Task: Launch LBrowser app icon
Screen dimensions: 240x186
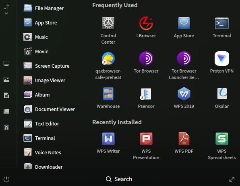Action: coord(146,23)
